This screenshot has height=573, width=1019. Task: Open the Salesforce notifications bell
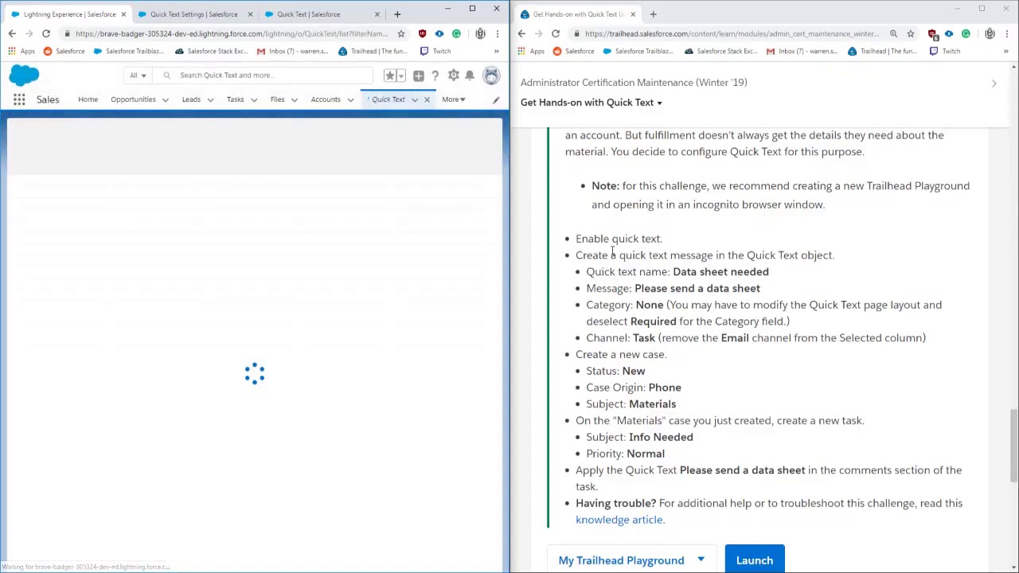click(470, 76)
